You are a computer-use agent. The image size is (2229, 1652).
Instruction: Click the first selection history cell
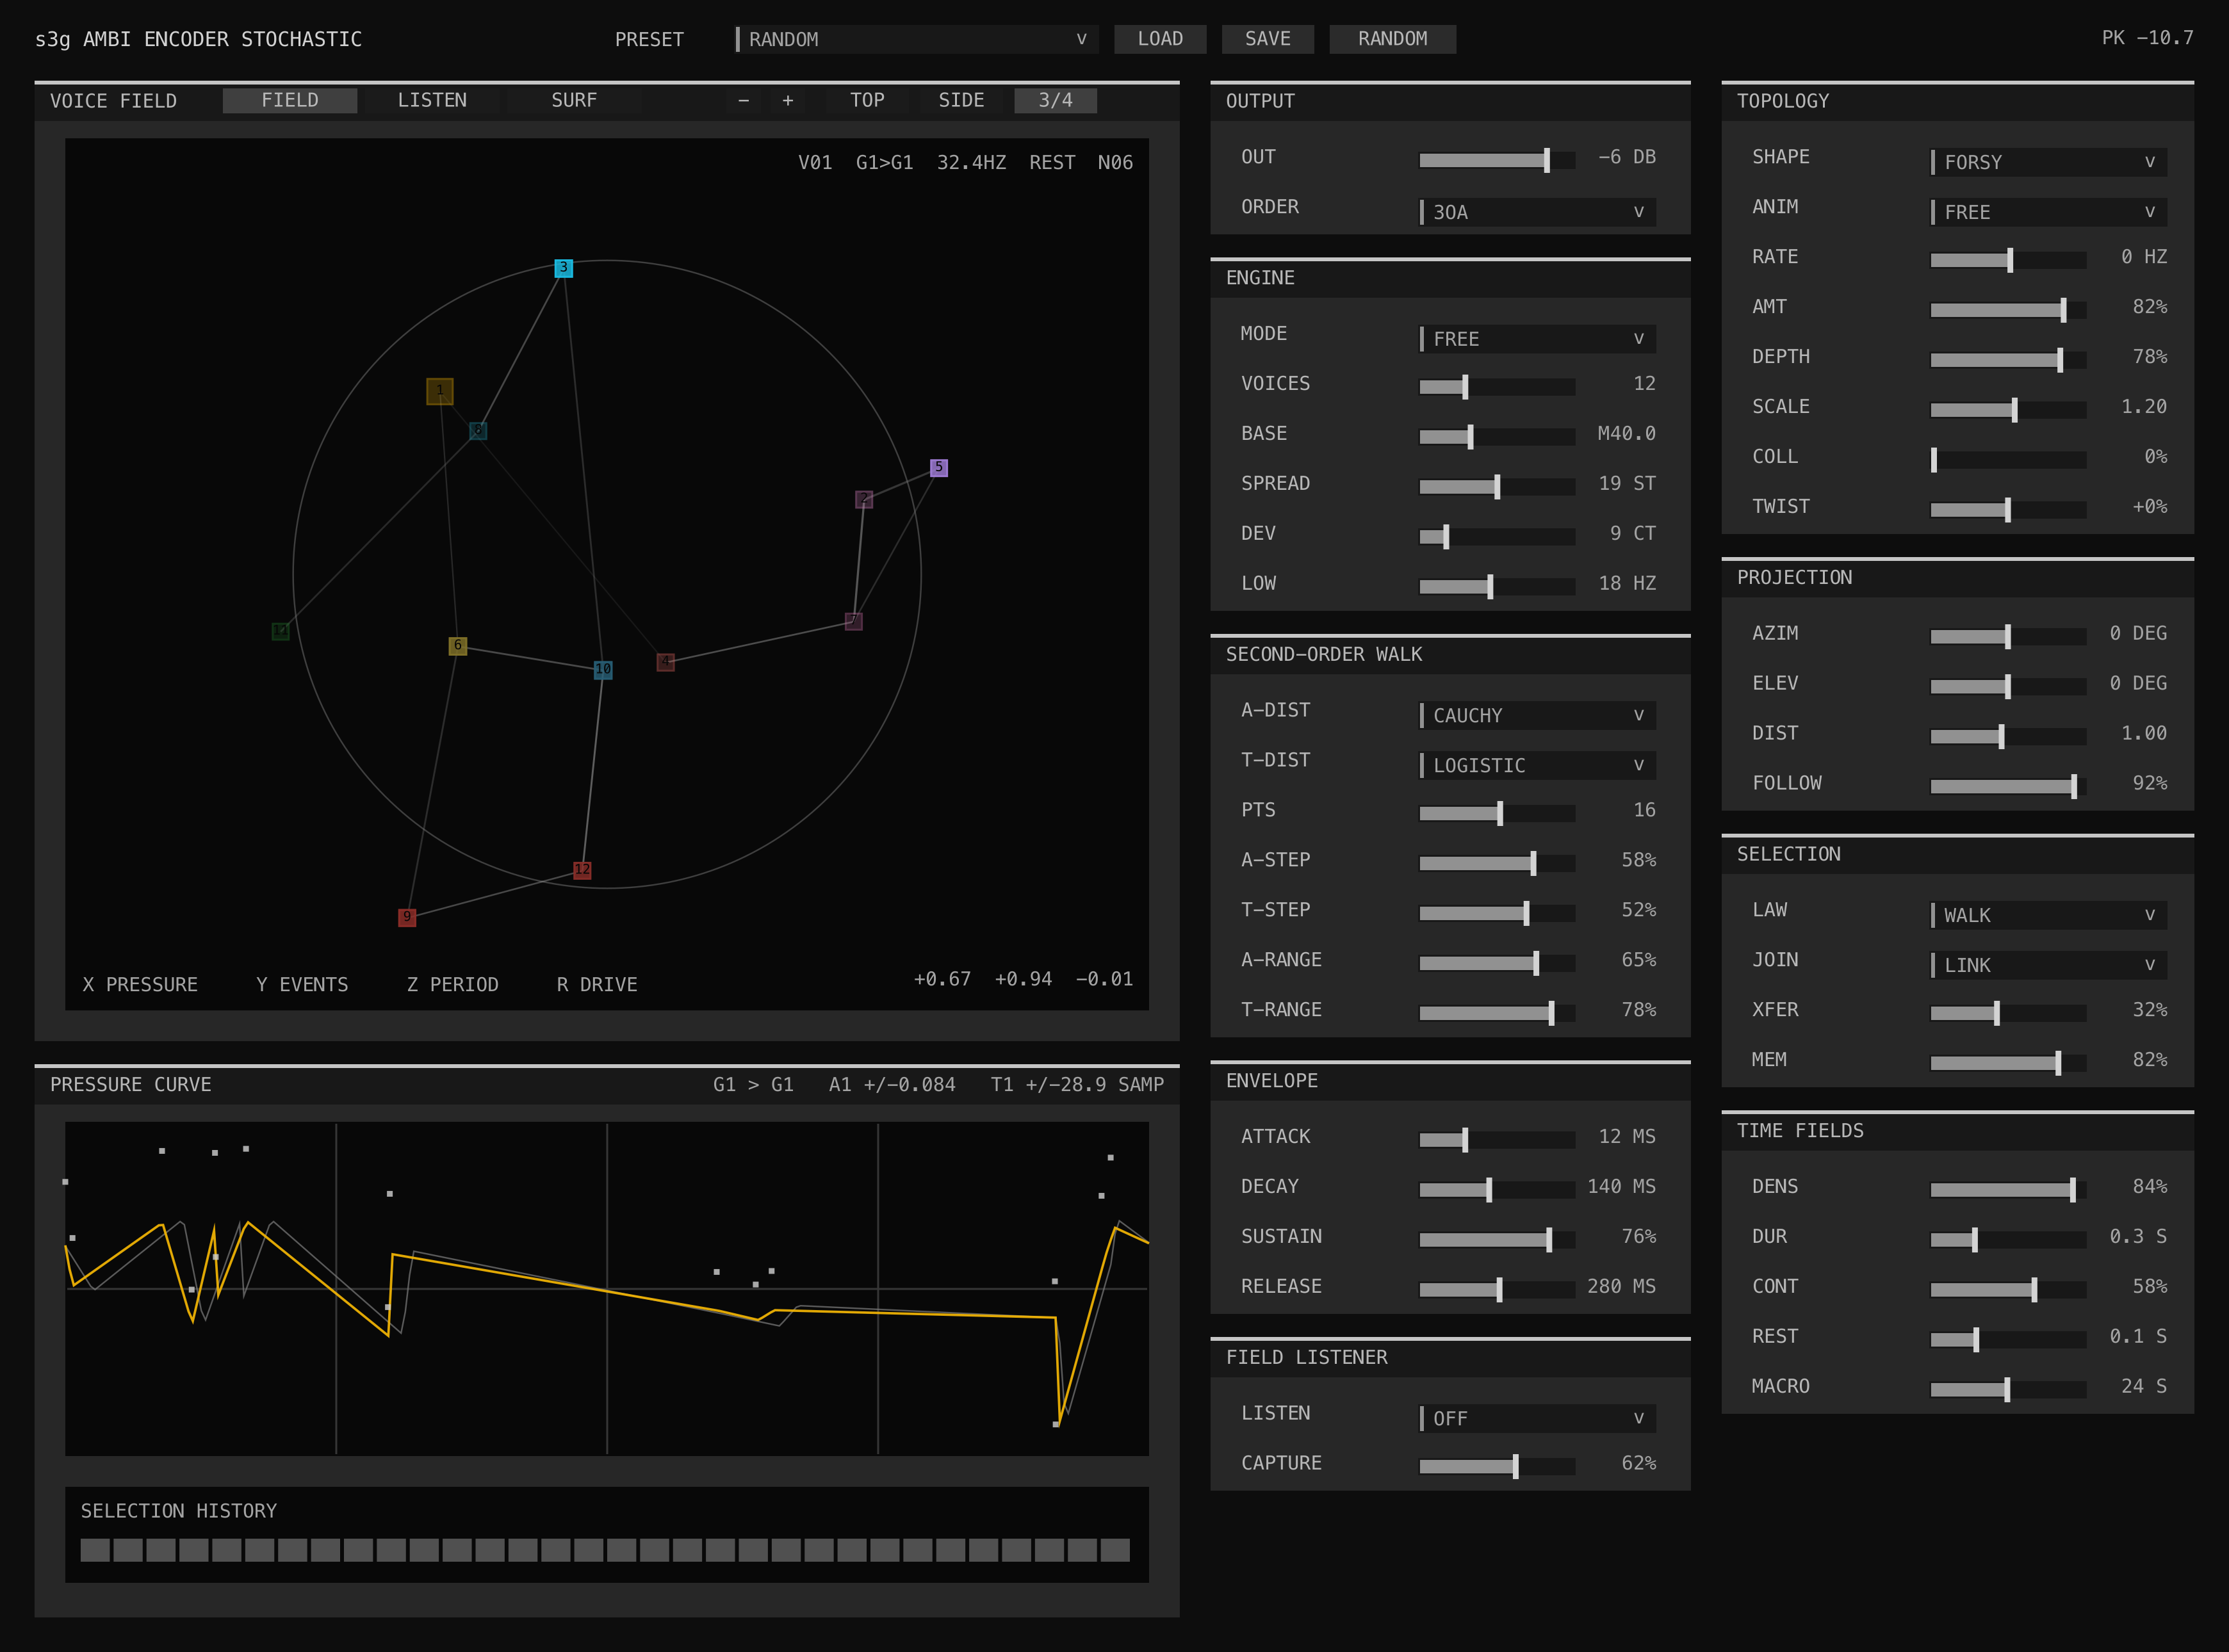click(95, 1550)
